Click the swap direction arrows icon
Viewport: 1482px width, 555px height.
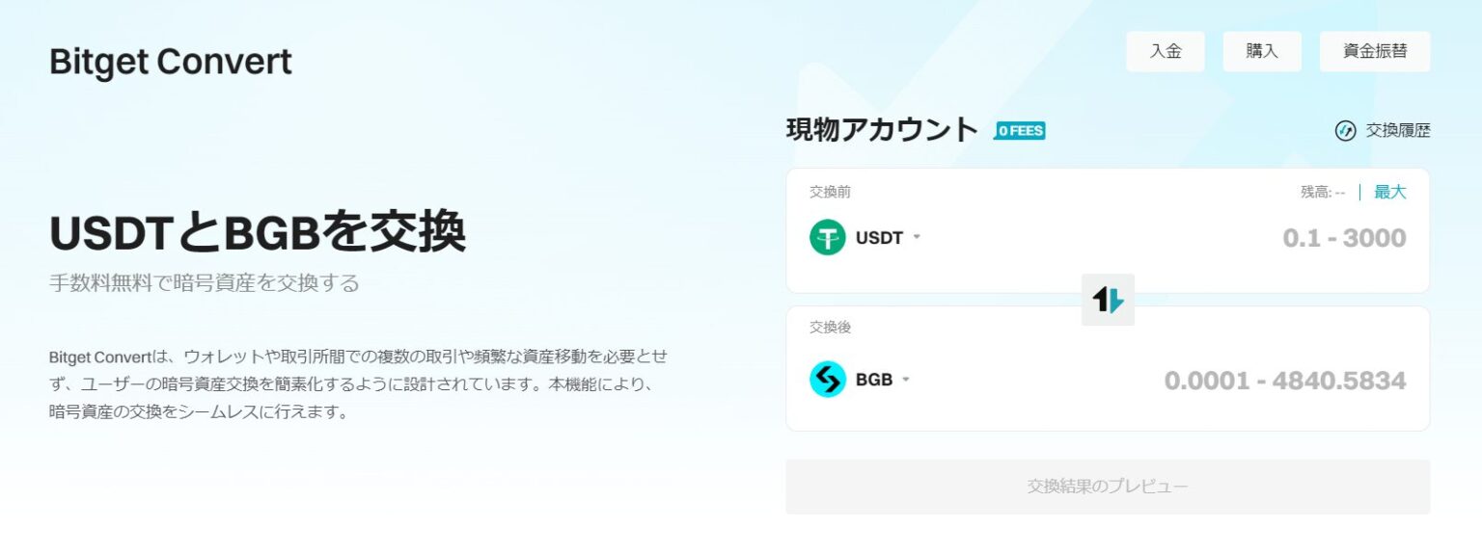click(1108, 301)
